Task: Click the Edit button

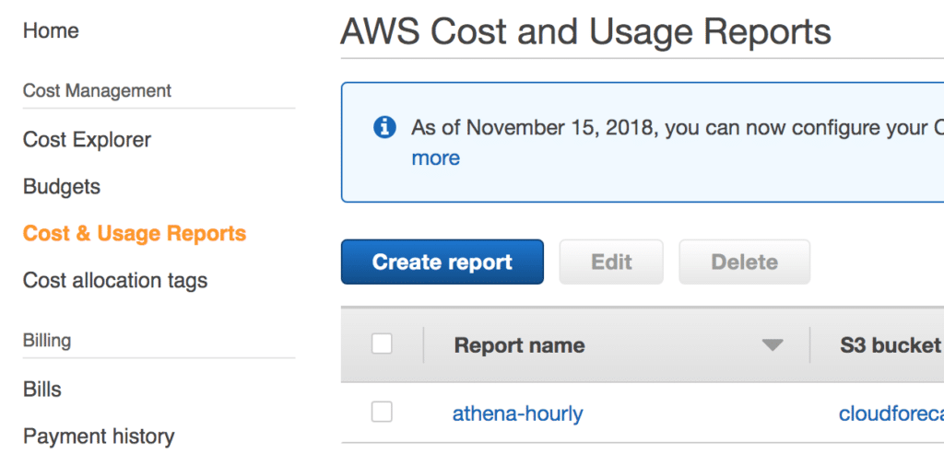Action: click(611, 262)
